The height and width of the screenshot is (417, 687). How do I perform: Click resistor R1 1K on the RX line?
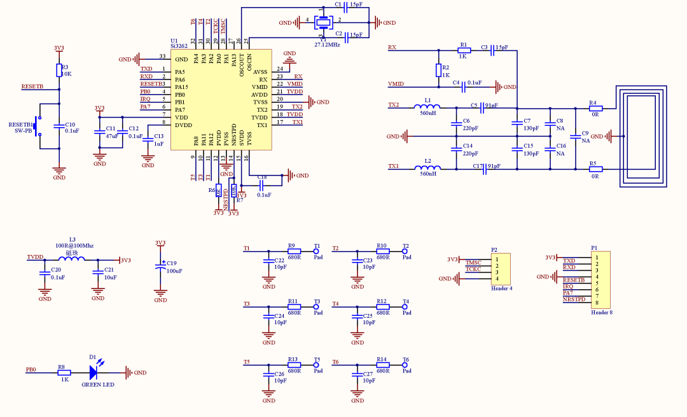(464, 50)
